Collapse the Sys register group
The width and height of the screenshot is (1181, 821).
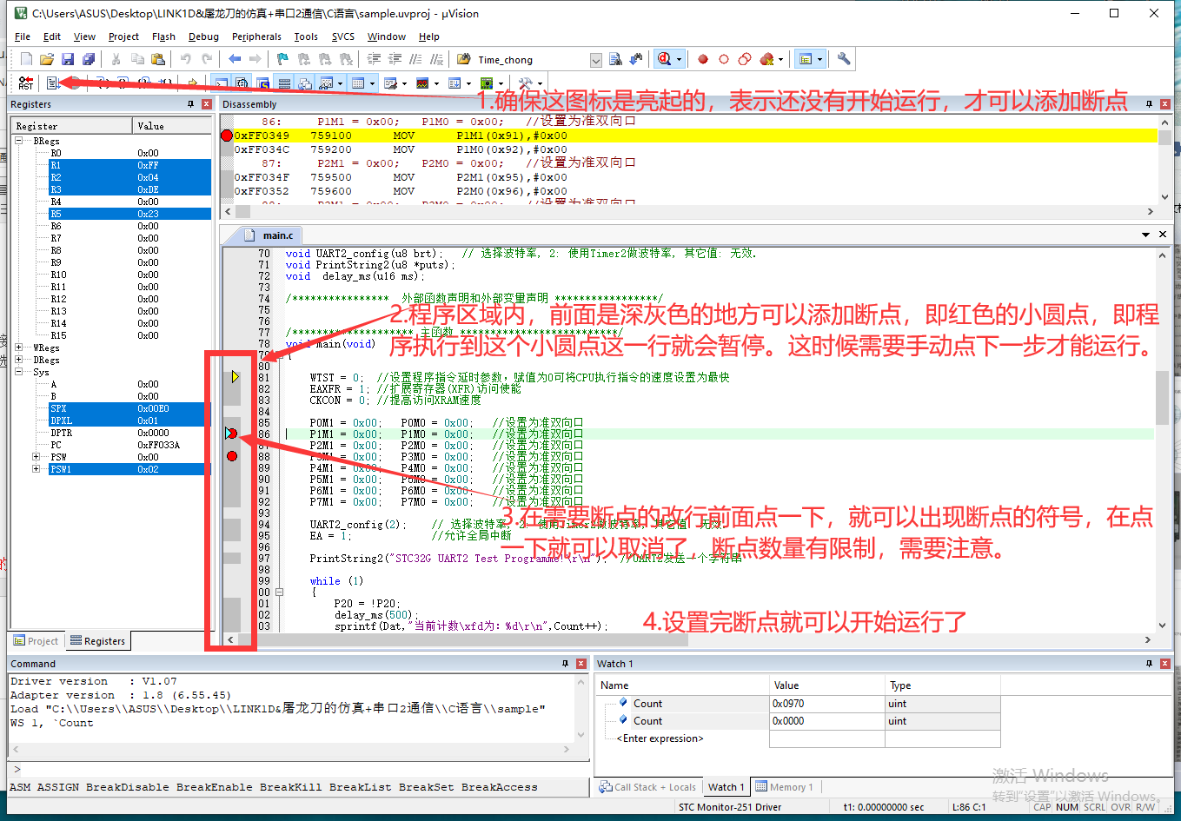click(x=19, y=372)
